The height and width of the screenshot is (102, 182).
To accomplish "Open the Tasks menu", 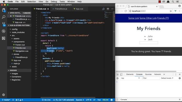I will click(62, 2).
